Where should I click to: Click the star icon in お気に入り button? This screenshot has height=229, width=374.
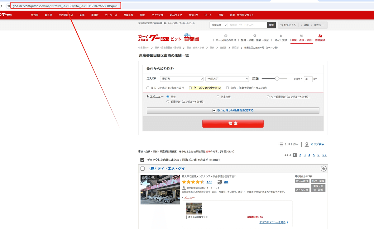tap(281, 25)
